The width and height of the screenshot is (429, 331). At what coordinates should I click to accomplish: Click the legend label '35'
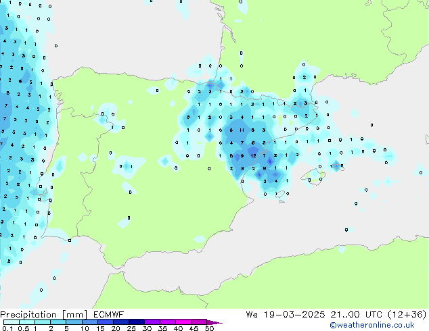click(162, 328)
